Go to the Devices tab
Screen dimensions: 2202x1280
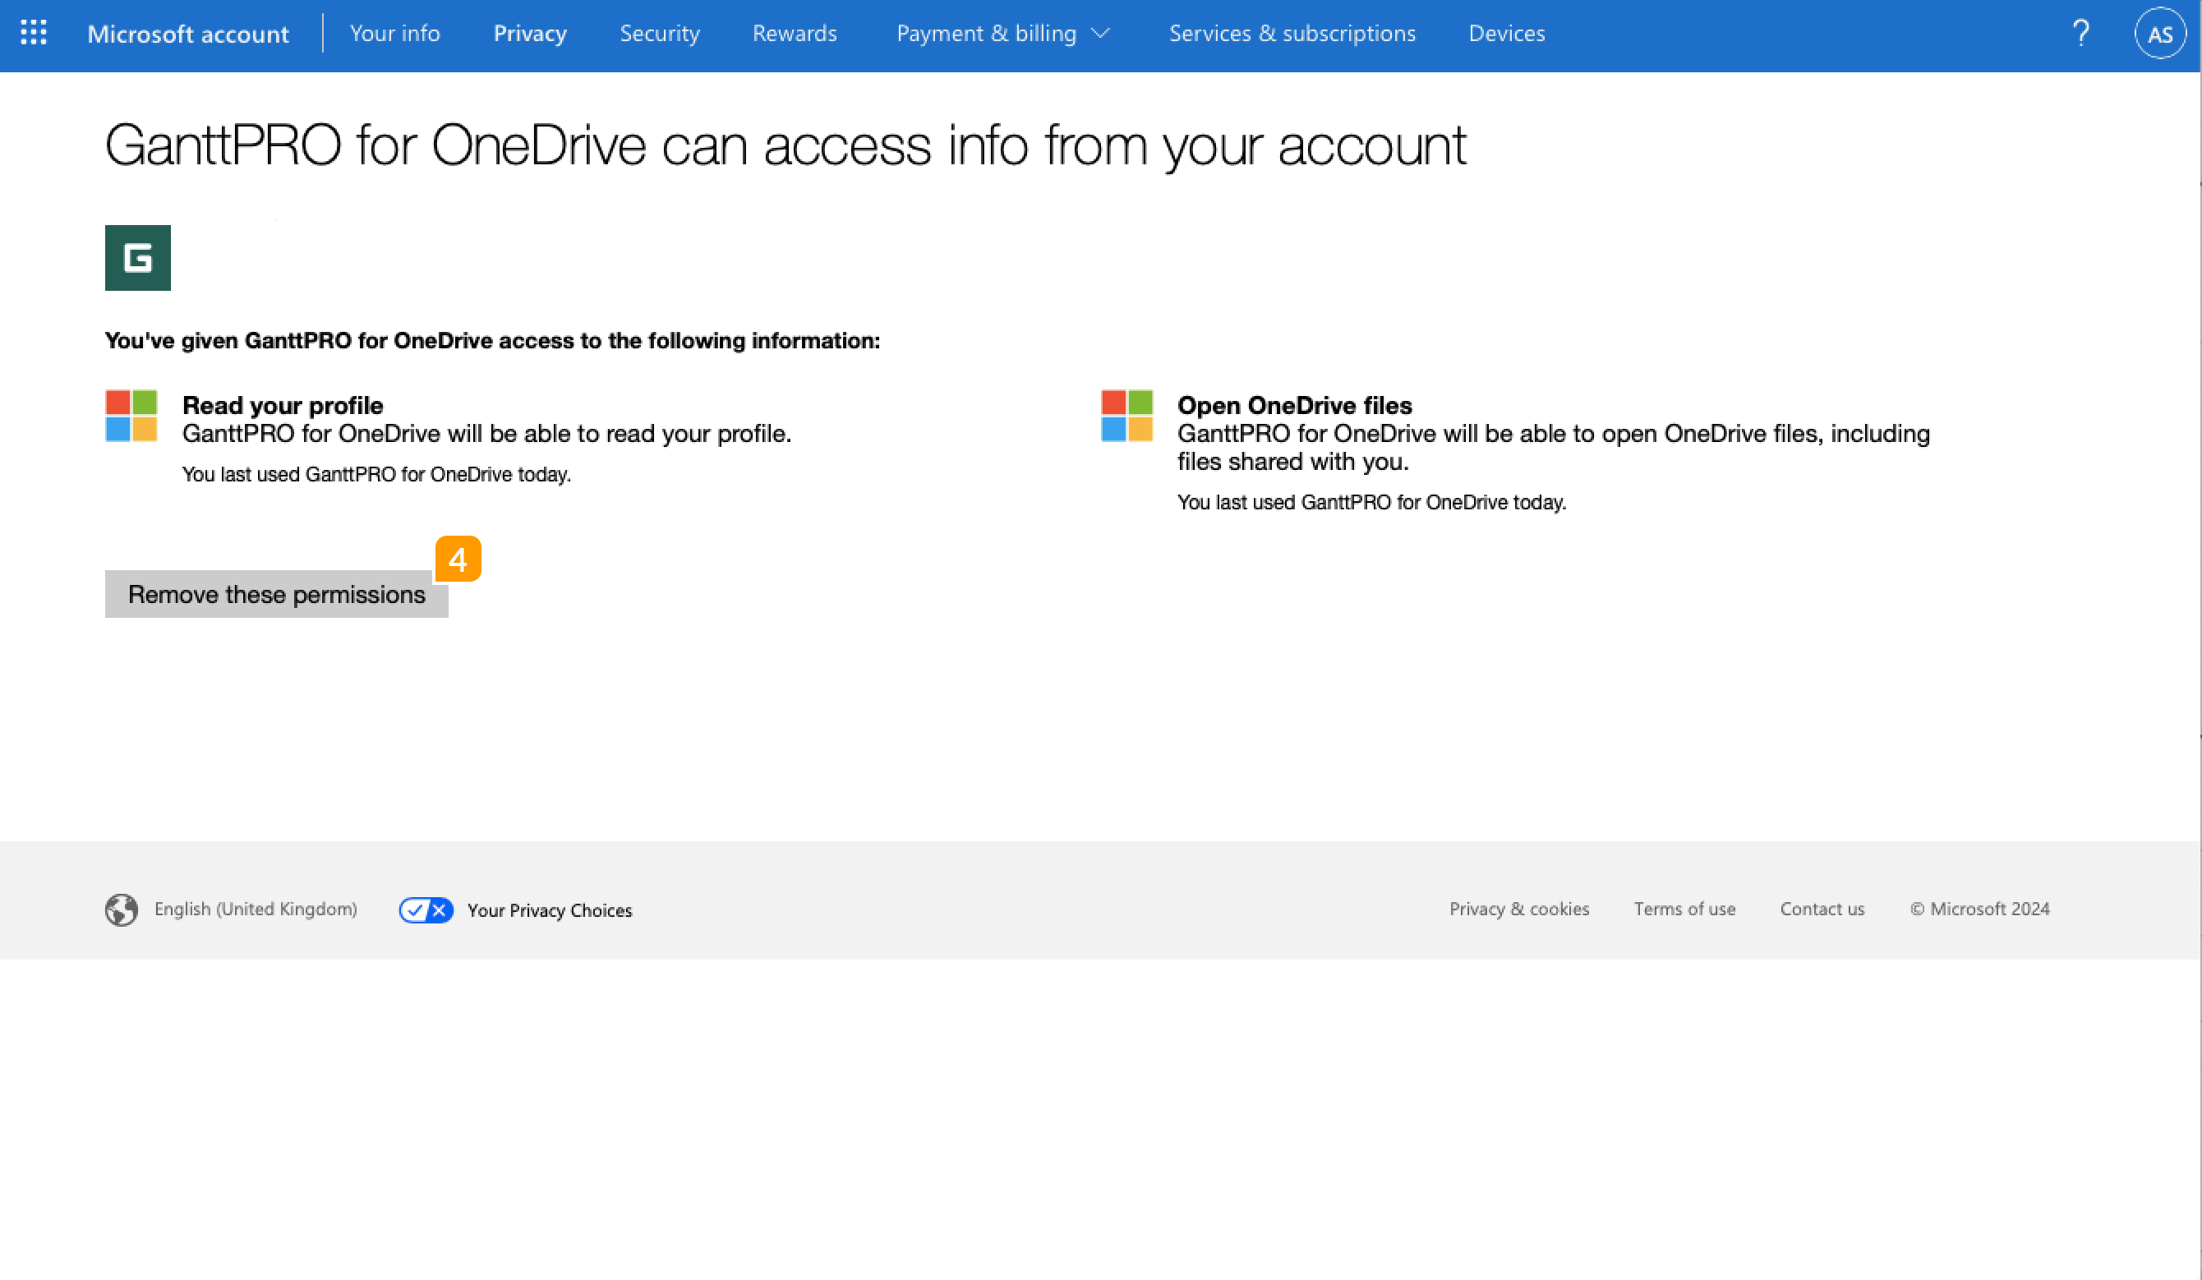[x=1506, y=33]
